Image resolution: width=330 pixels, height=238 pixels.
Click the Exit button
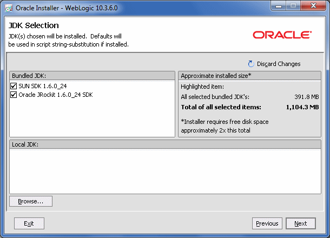29,223
